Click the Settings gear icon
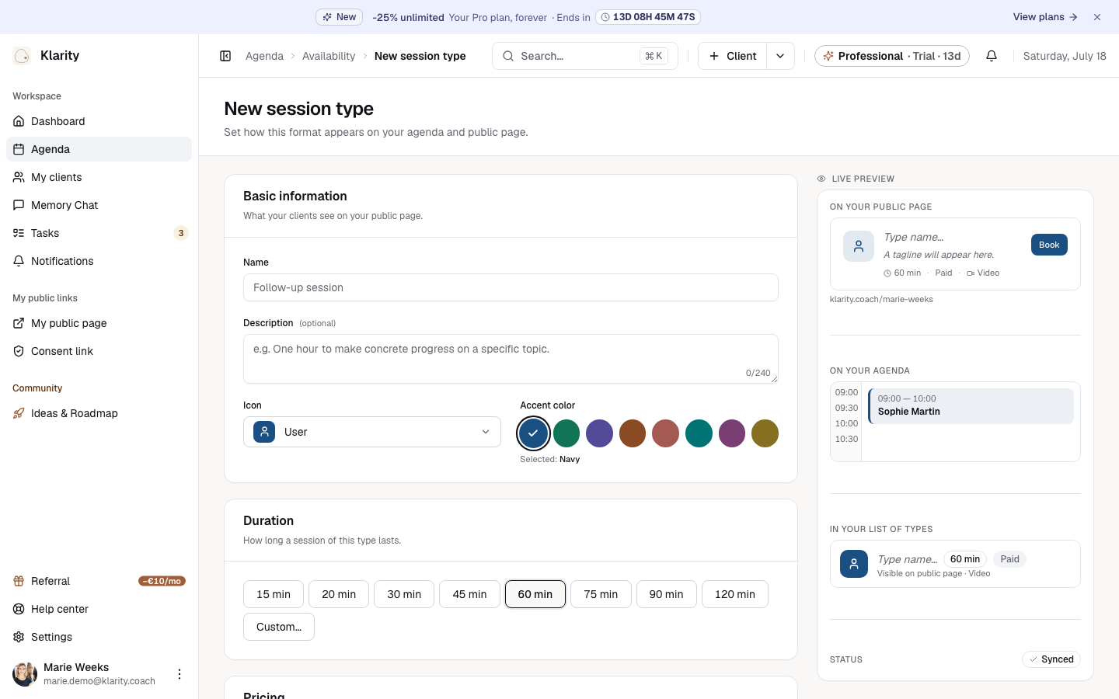 [x=19, y=637]
